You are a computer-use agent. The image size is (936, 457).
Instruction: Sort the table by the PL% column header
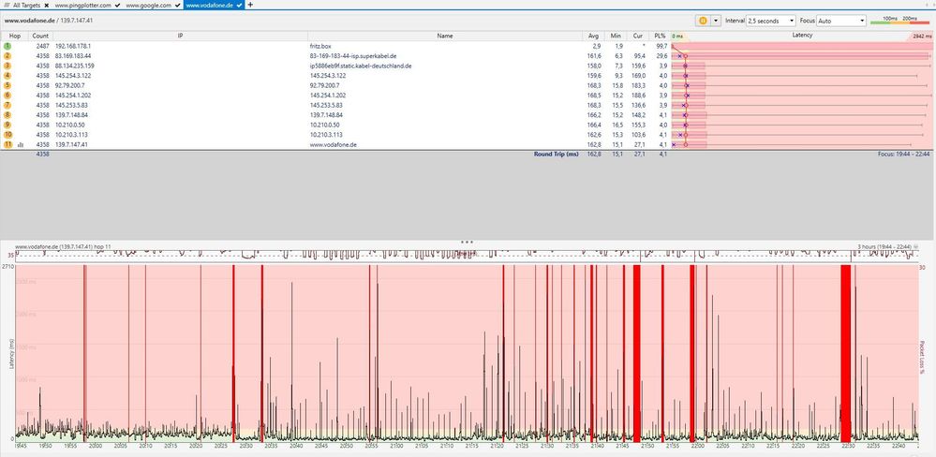(x=659, y=36)
